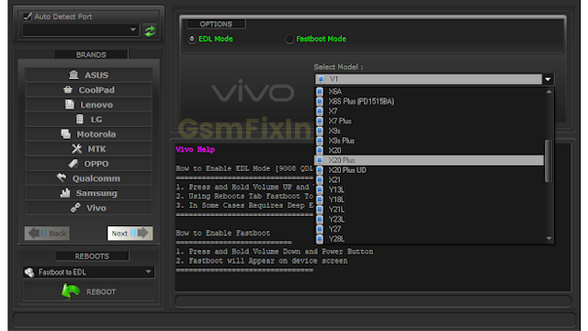The width and height of the screenshot is (588, 331).
Task: Click the Select Model field showing V1
Action: coord(428,79)
